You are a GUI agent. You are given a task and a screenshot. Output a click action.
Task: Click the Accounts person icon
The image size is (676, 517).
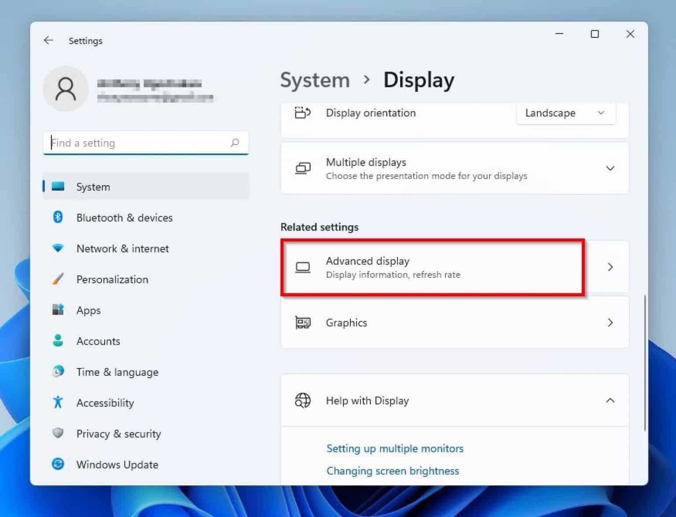58,340
